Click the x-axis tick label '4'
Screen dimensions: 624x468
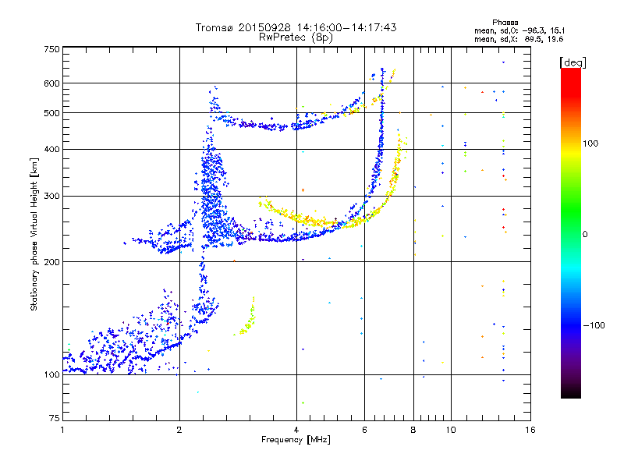point(296,430)
